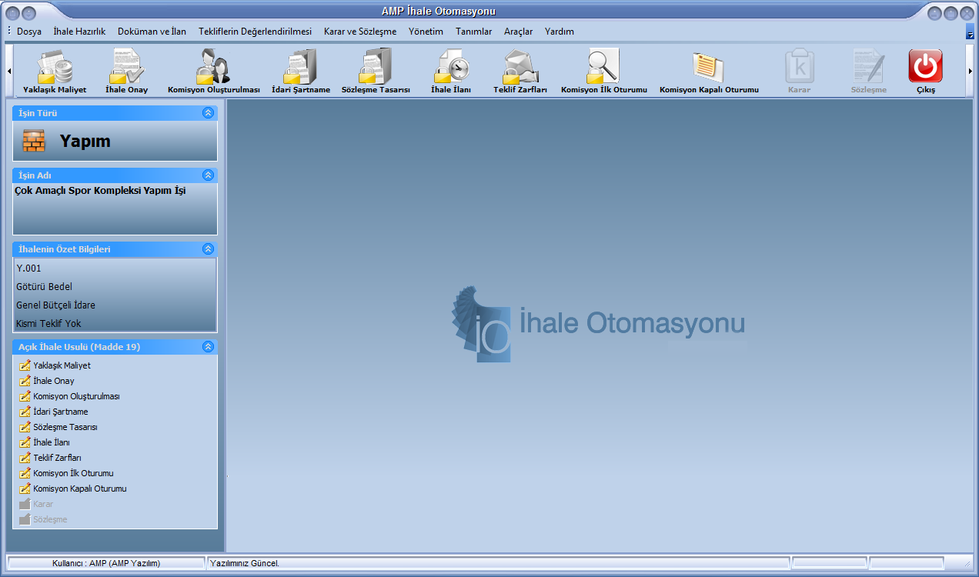Open the Dosya menu

[29, 32]
